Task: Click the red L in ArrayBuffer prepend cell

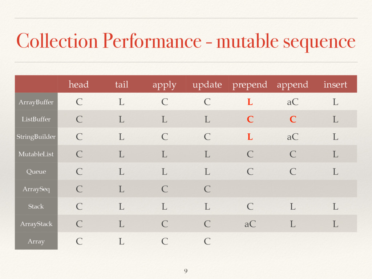Action: [250, 102]
